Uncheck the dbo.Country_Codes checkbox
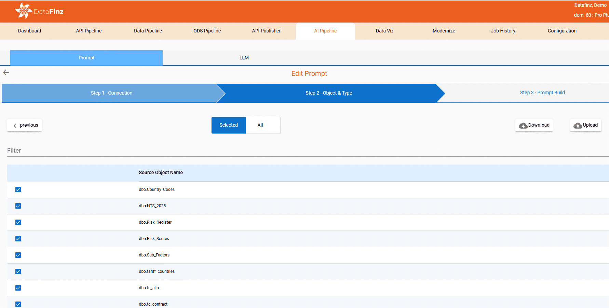 (18, 190)
